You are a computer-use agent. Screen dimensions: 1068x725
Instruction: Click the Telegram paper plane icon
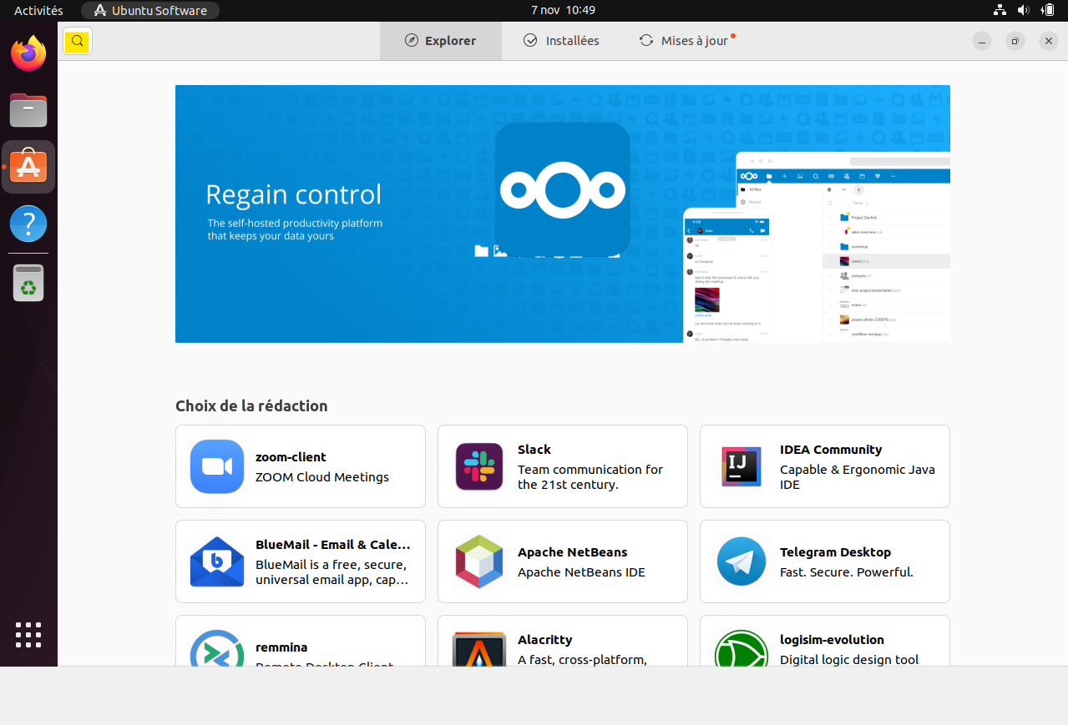(x=742, y=561)
